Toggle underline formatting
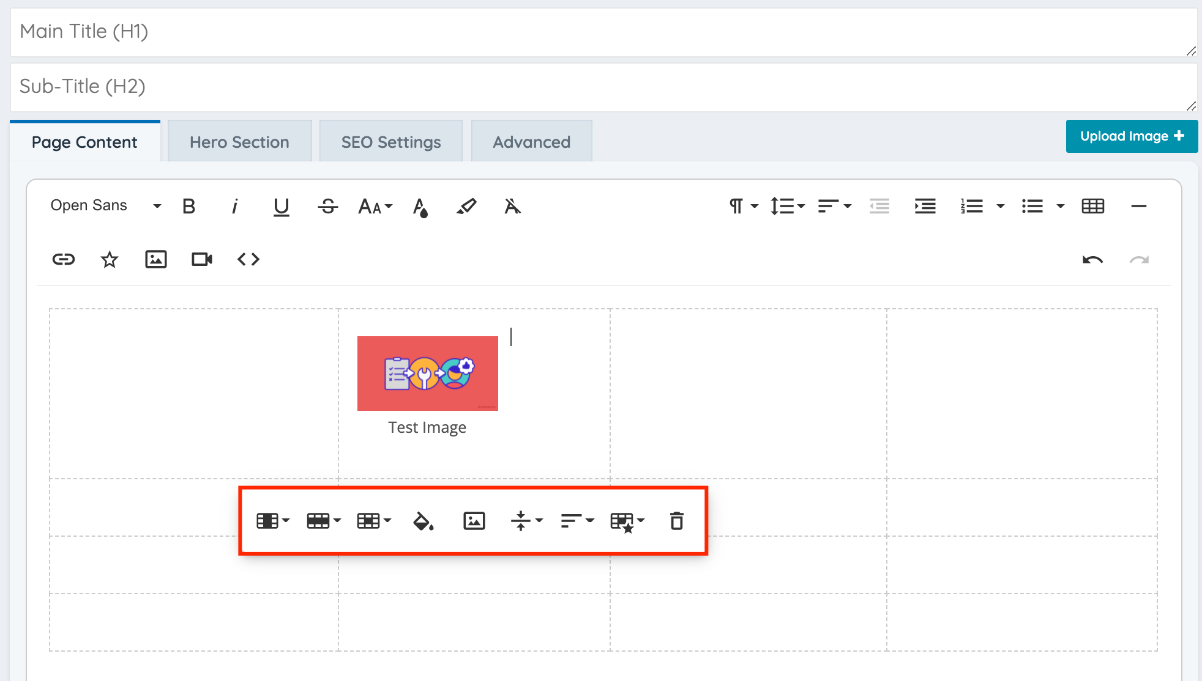1202x681 pixels. click(x=281, y=207)
